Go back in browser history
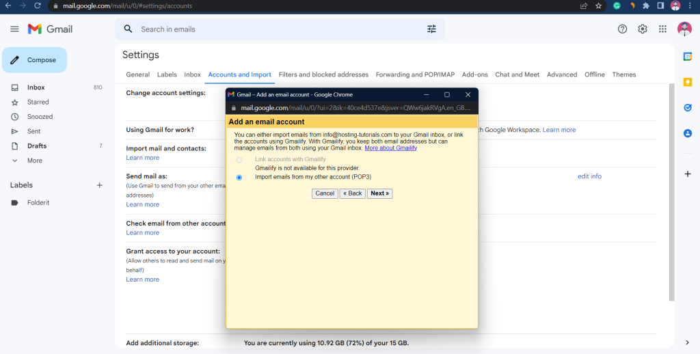Image resolution: width=700 pixels, height=354 pixels. (8, 5)
